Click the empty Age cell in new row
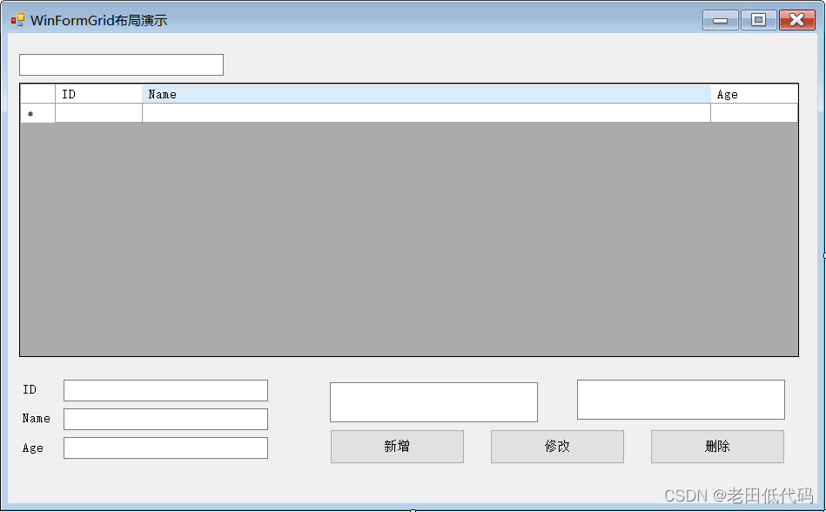This screenshot has width=826, height=512. pyautogui.click(x=755, y=113)
